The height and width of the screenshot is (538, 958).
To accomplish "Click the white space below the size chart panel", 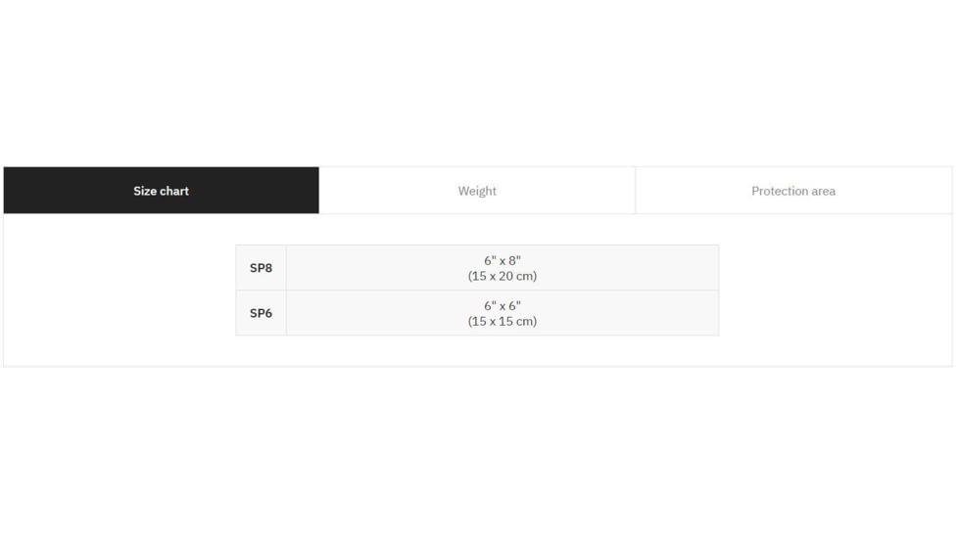I will pos(477,450).
